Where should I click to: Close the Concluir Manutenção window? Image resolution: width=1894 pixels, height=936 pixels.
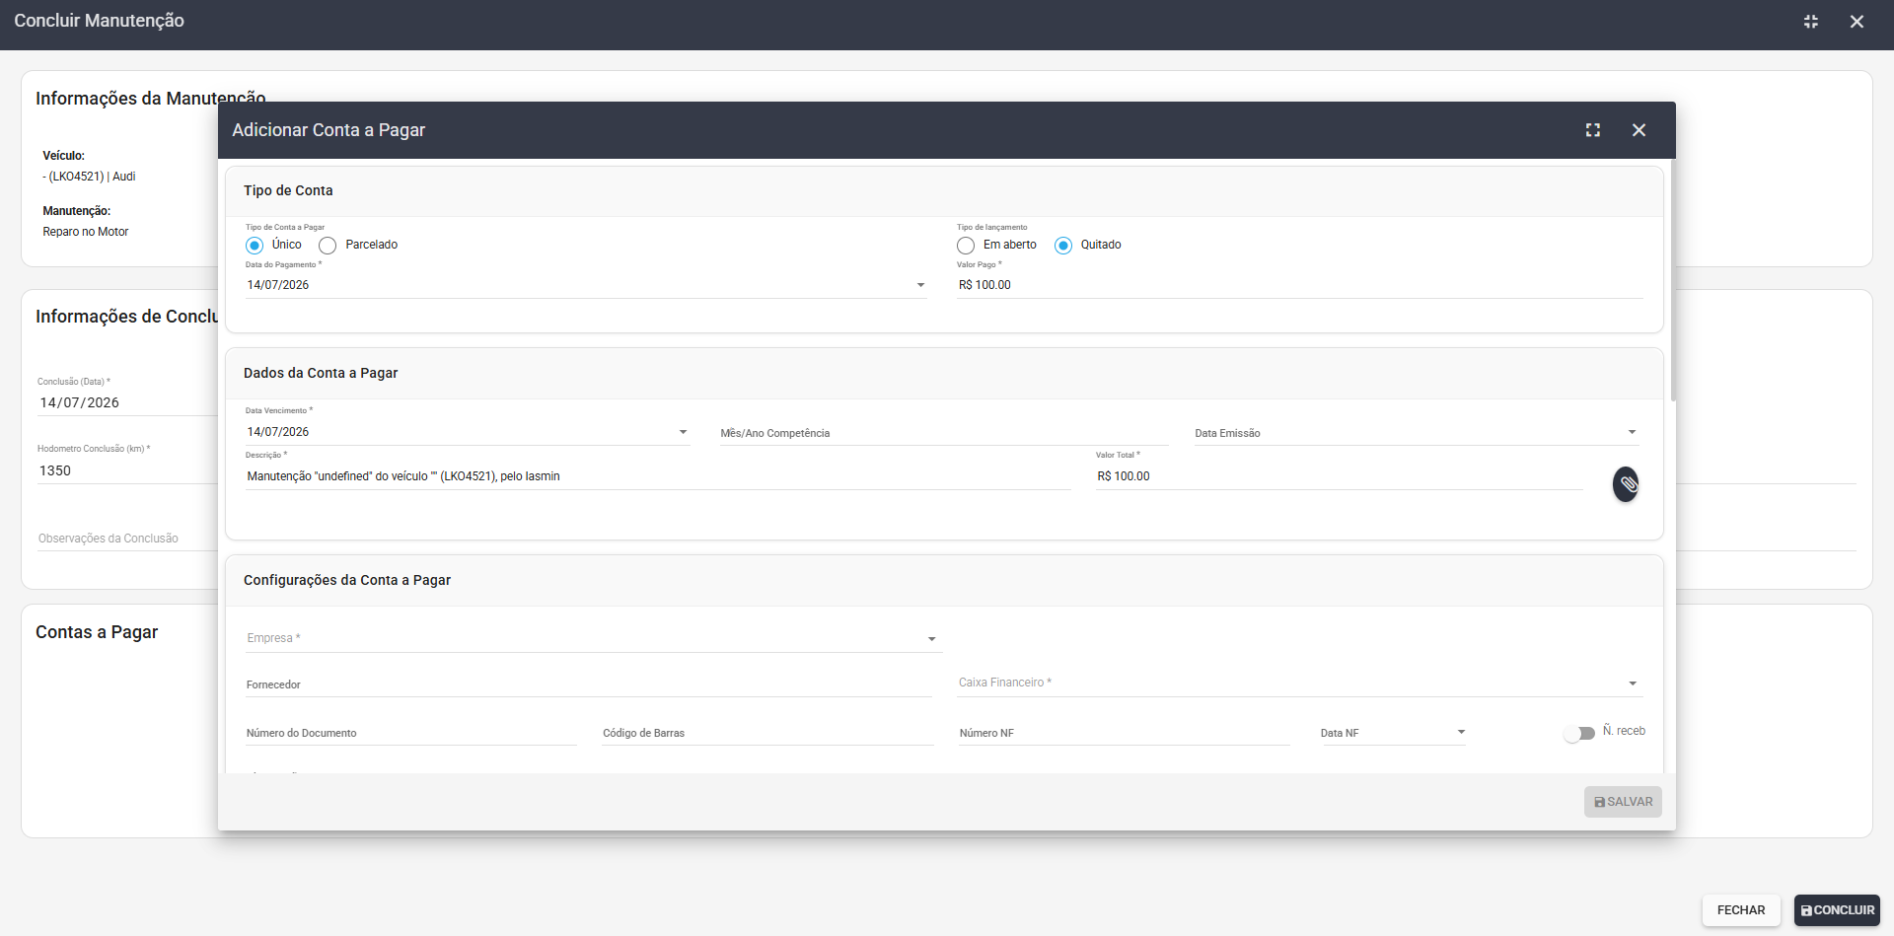pos(1857,22)
